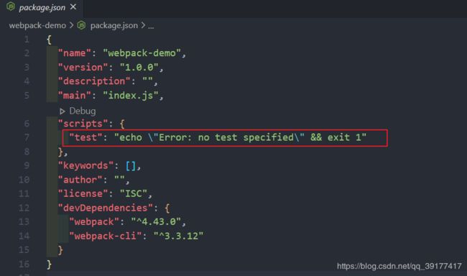Viewport: 467px width, 276px height.
Task: Click the "description" key
Action: (x=94, y=81)
